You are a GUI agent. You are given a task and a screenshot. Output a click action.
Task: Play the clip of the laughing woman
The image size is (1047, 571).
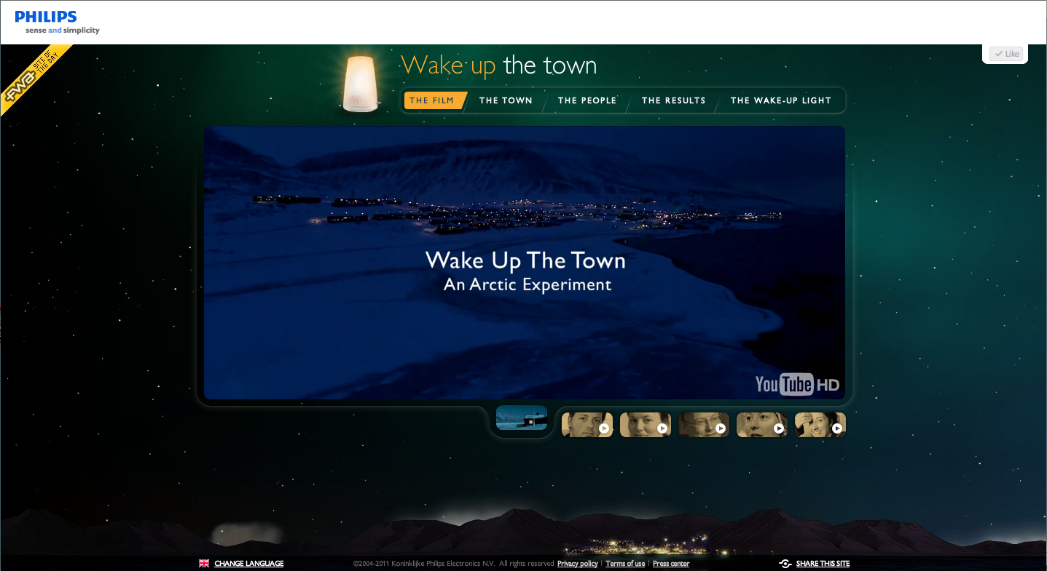coord(820,425)
